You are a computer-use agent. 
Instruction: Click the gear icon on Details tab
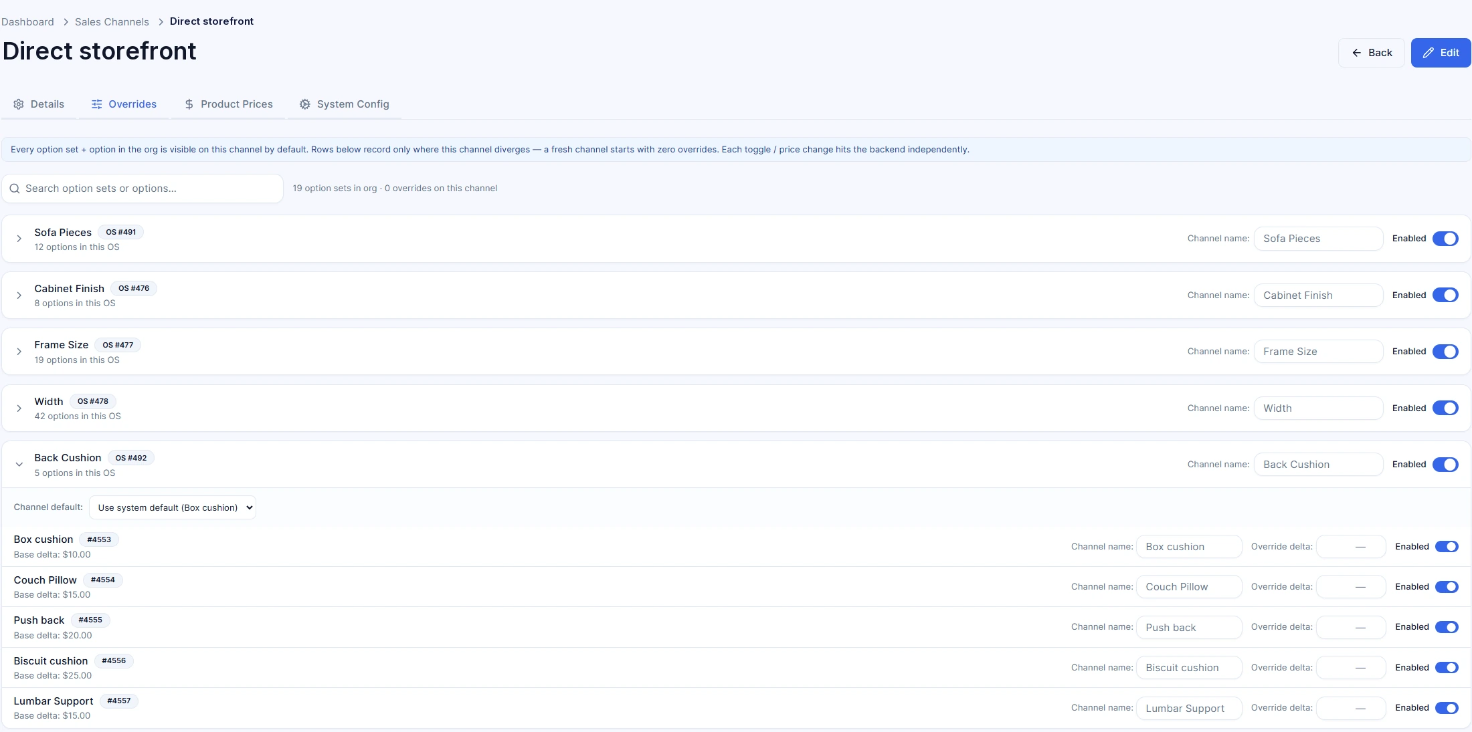coord(19,104)
